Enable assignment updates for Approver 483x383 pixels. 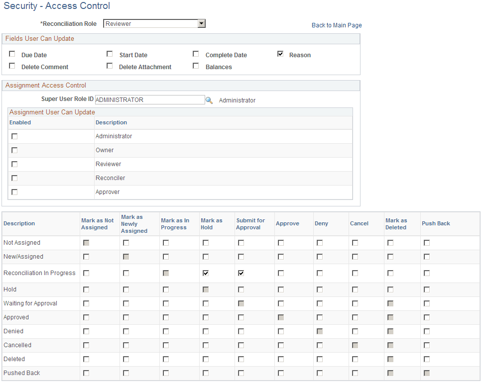point(14,191)
